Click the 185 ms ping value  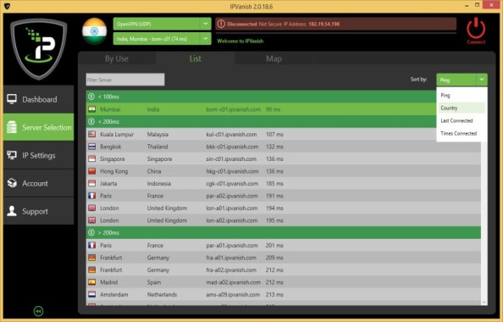coord(274,184)
